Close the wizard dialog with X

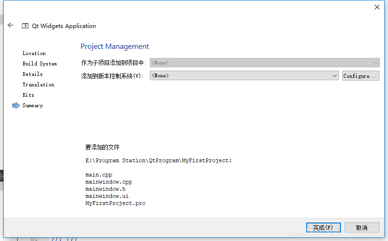377,7
